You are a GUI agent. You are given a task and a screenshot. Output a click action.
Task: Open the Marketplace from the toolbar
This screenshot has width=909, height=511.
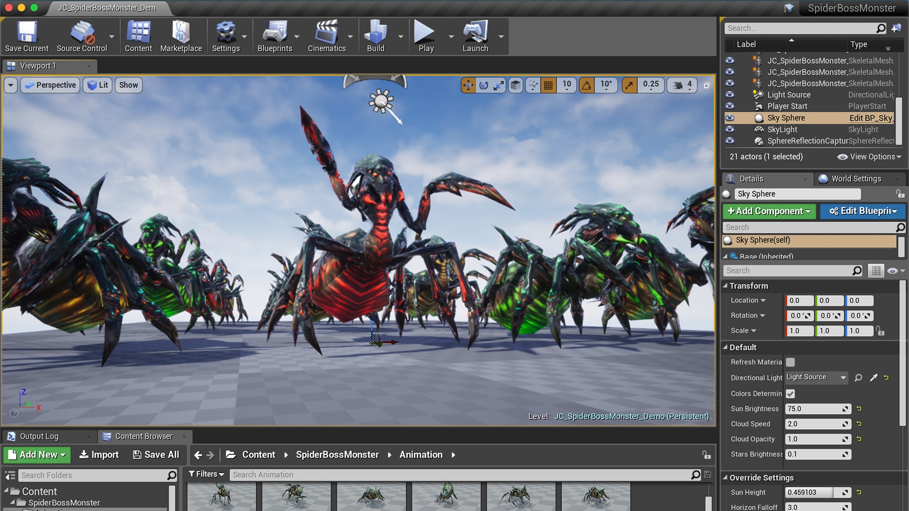tap(181, 36)
